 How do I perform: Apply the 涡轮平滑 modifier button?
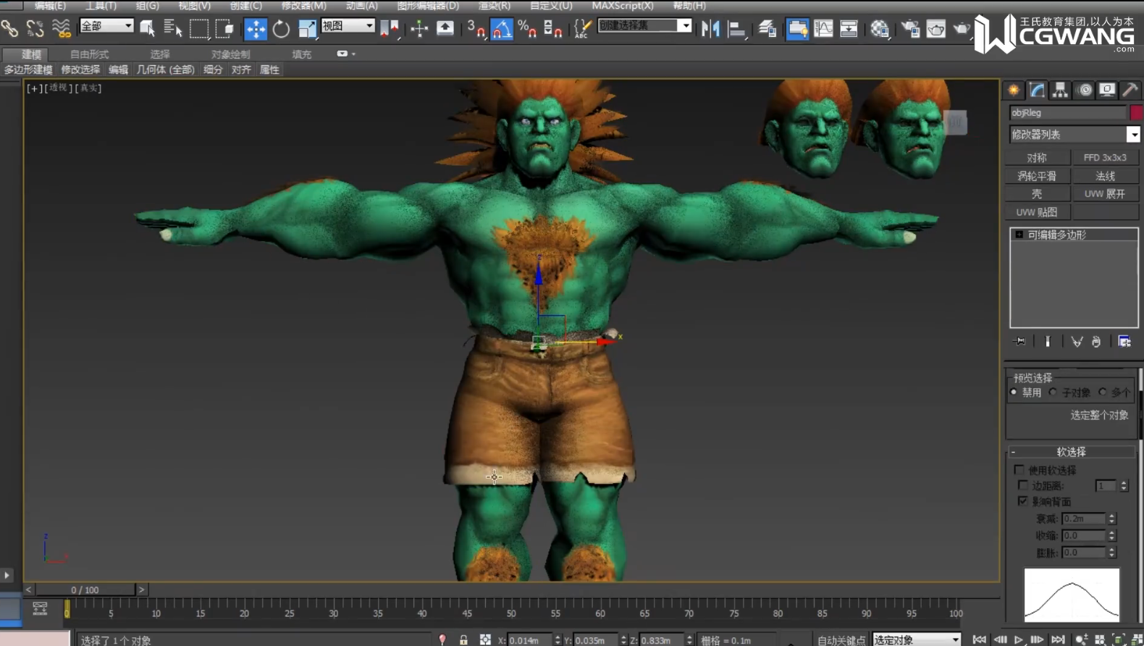[1037, 176]
